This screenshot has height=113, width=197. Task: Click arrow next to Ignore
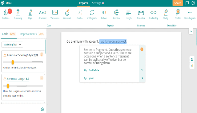point(142,78)
